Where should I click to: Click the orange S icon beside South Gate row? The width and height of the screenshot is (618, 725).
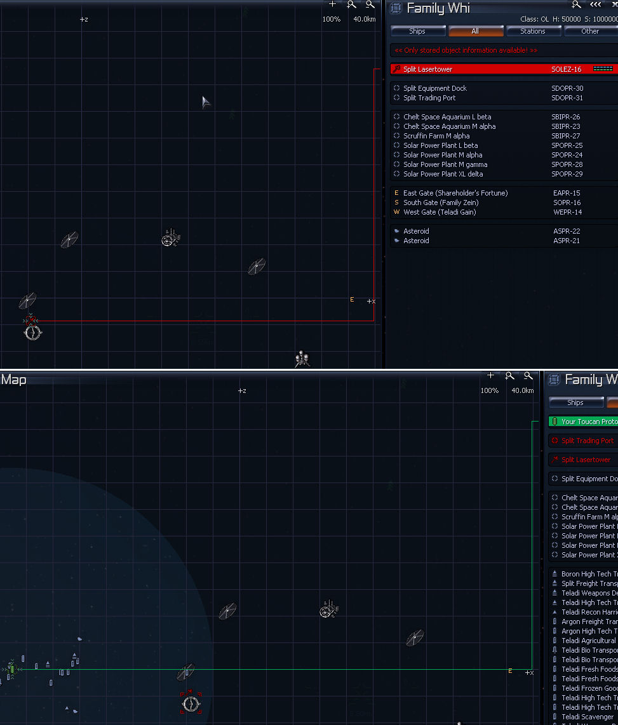click(x=396, y=203)
